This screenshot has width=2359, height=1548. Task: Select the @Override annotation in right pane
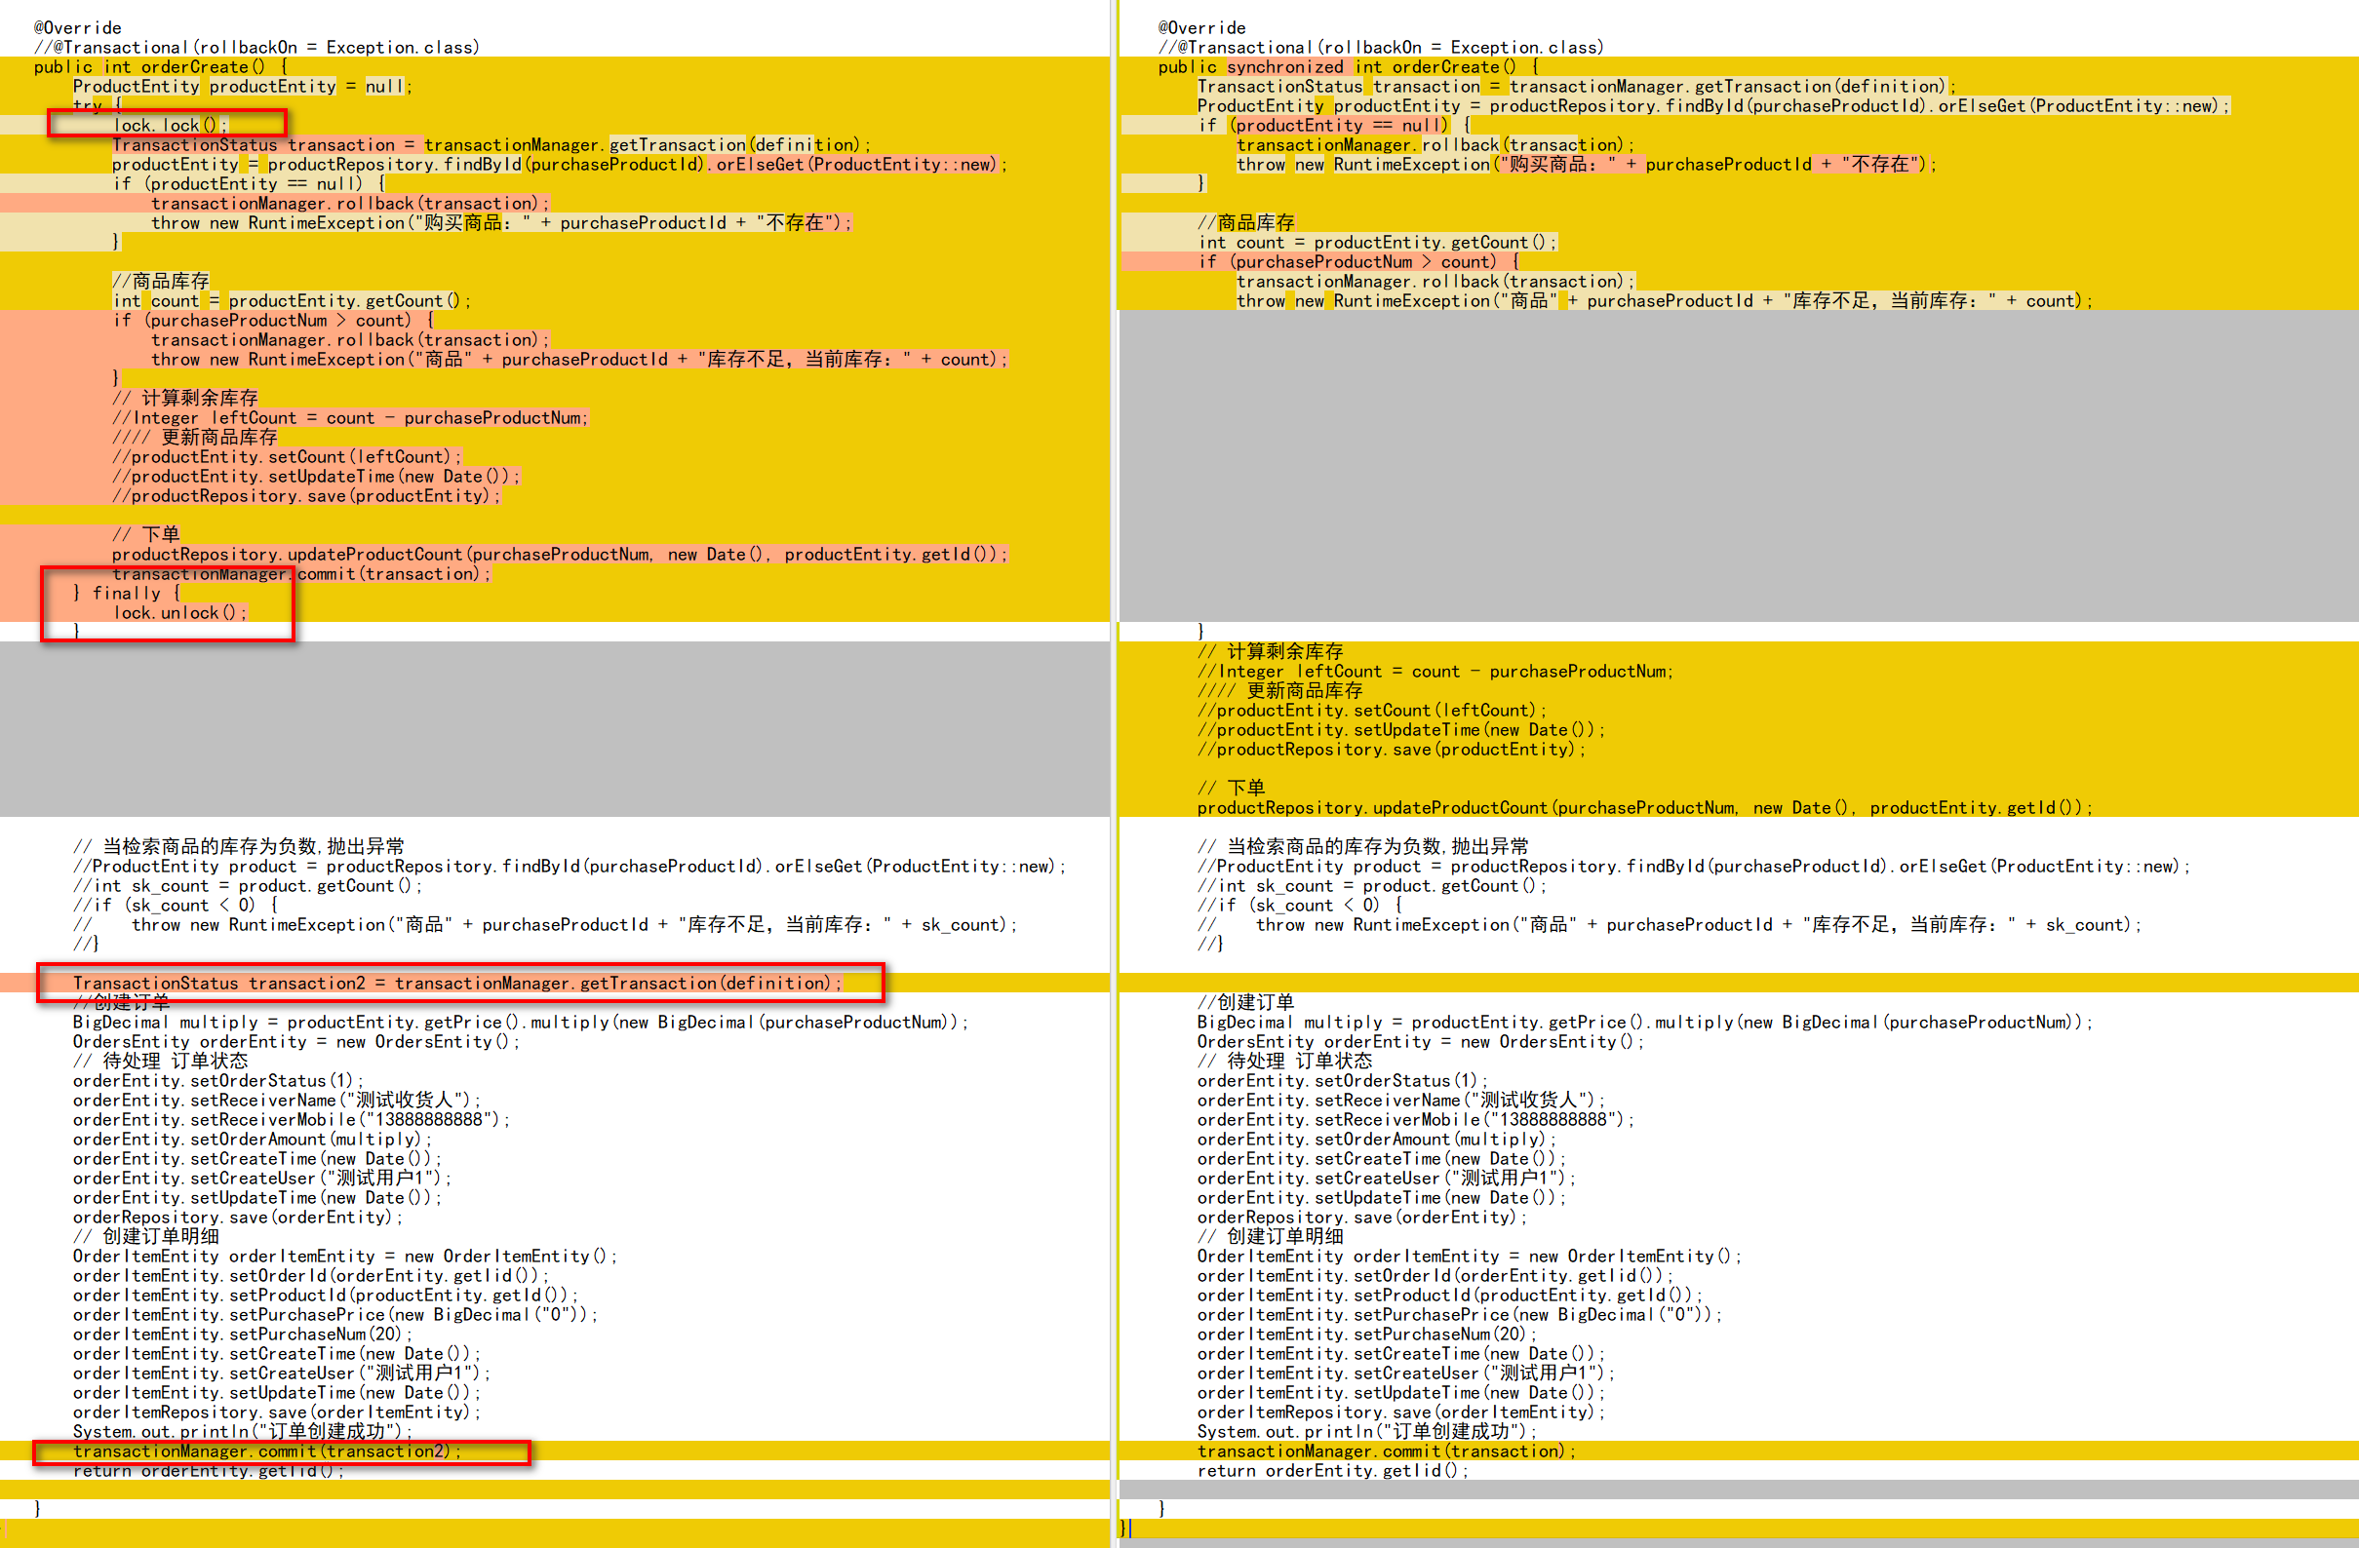pos(1201,27)
